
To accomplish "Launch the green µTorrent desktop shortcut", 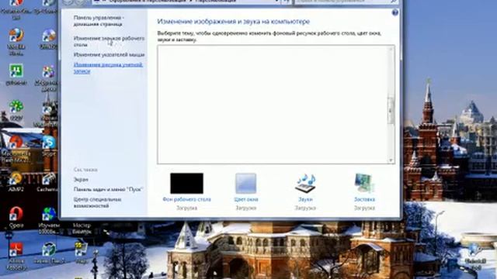I will 16,75.
